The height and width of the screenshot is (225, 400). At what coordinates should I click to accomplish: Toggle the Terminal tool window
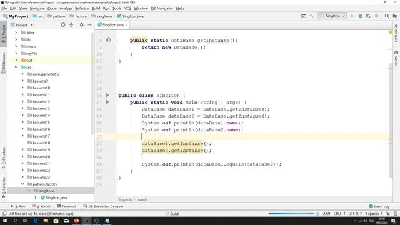tap(67, 206)
